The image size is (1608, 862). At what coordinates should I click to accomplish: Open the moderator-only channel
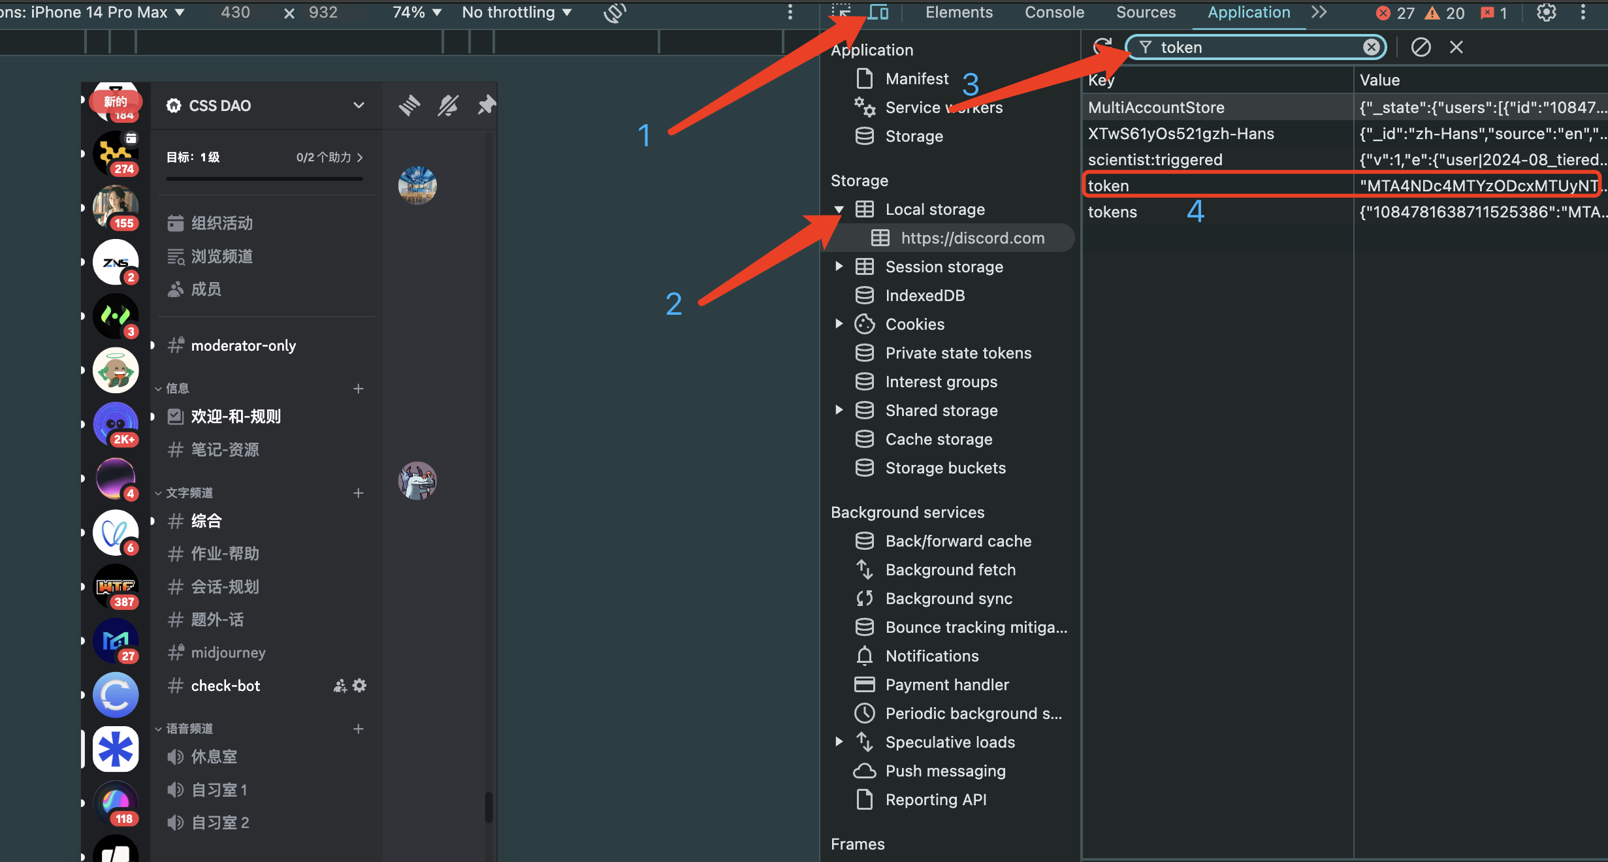pos(243,345)
